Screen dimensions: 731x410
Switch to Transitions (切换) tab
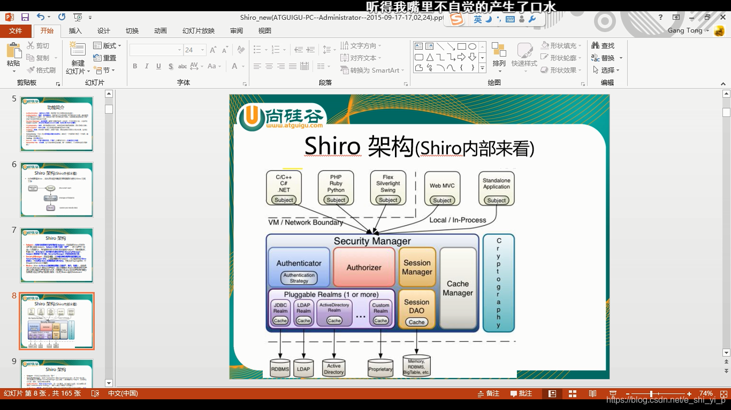click(x=132, y=31)
